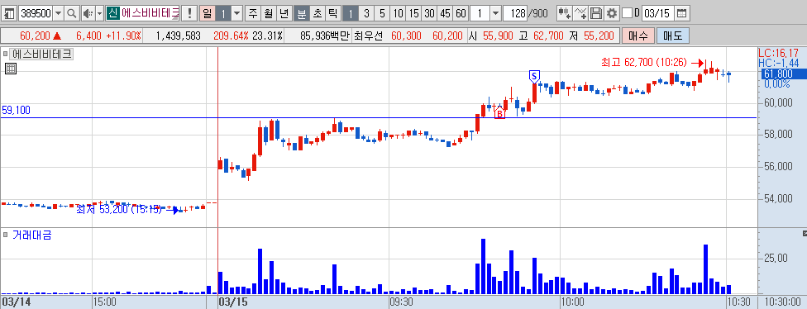Select the 틱 (tick) period
The image size is (807, 309).
332,13
